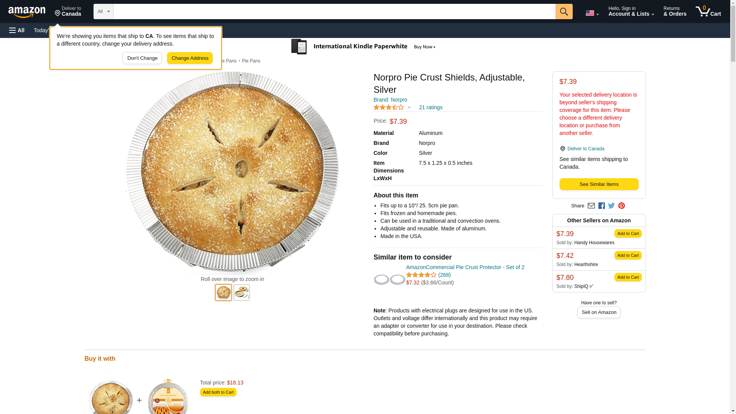The image size is (736, 414).
Task: Share the product on Facebook
Action: pos(601,206)
